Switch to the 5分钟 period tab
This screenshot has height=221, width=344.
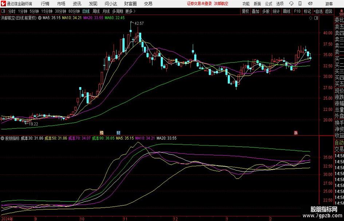[34, 11]
